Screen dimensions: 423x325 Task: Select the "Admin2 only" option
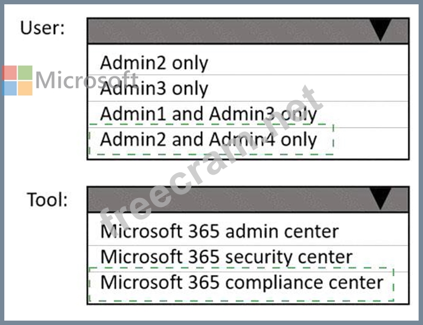click(154, 62)
